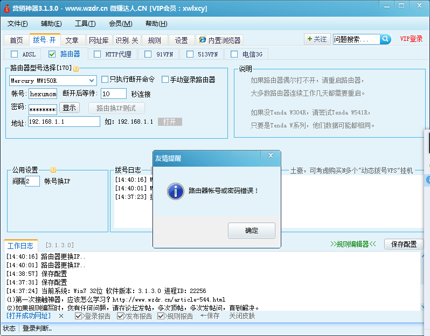Toggle the 发布报告 checkbox

click(x=120, y=316)
